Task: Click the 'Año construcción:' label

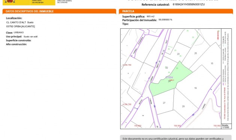Action: [16, 44]
